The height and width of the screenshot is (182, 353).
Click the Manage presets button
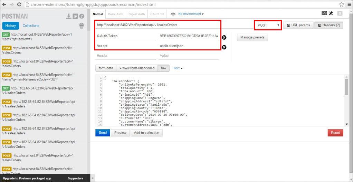click(x=252, y=37)
